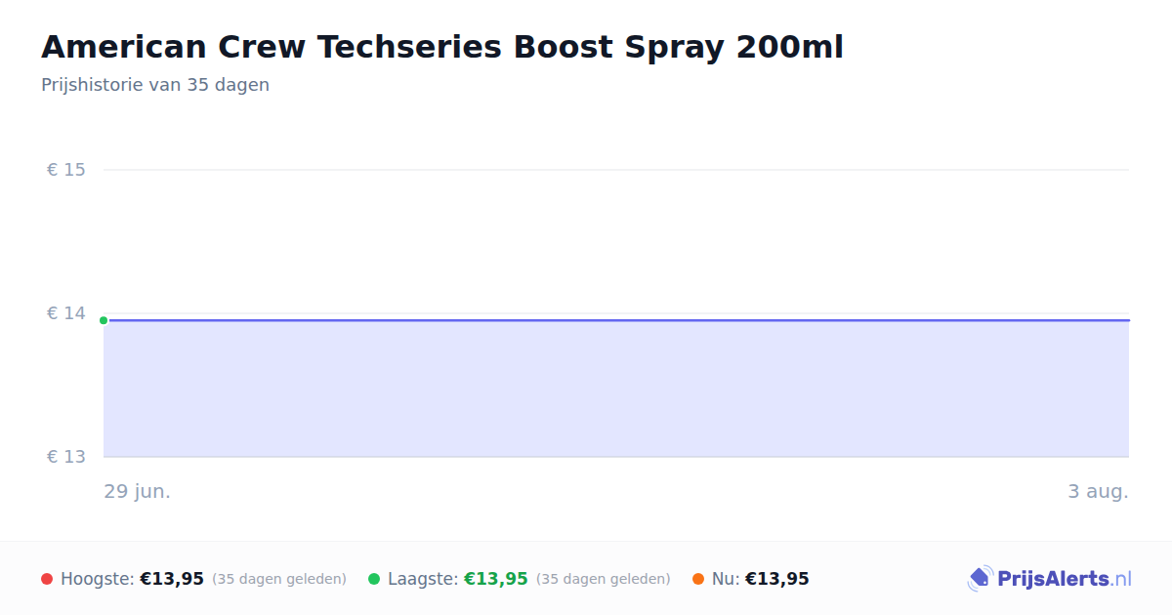Click the 35 dagen geleden note after Hoogste
Image resolution: width=1172 pixels, height=615 pixels.
[x=279, y=579]
